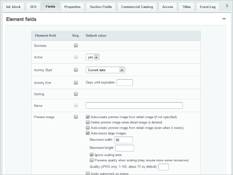233x175 pixels.
Task: Click the Name default value field
Action: (x=134, y=105)
